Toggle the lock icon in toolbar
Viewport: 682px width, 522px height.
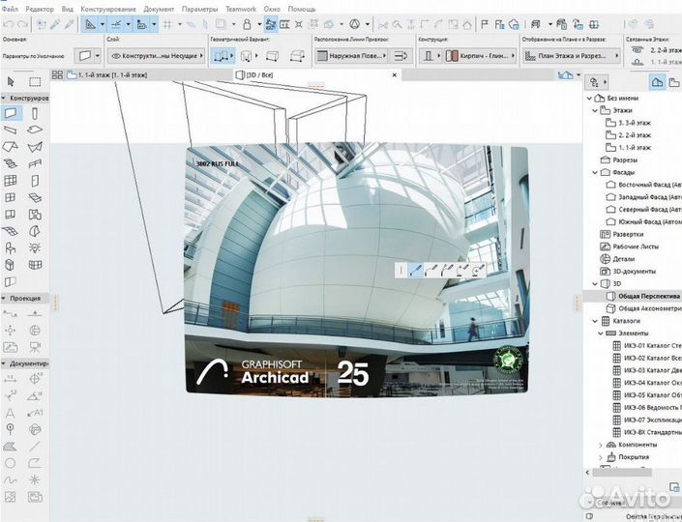point(247,25)
